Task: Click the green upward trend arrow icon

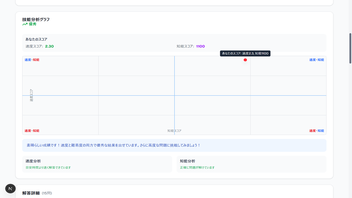Action: [x=25, y=24]
